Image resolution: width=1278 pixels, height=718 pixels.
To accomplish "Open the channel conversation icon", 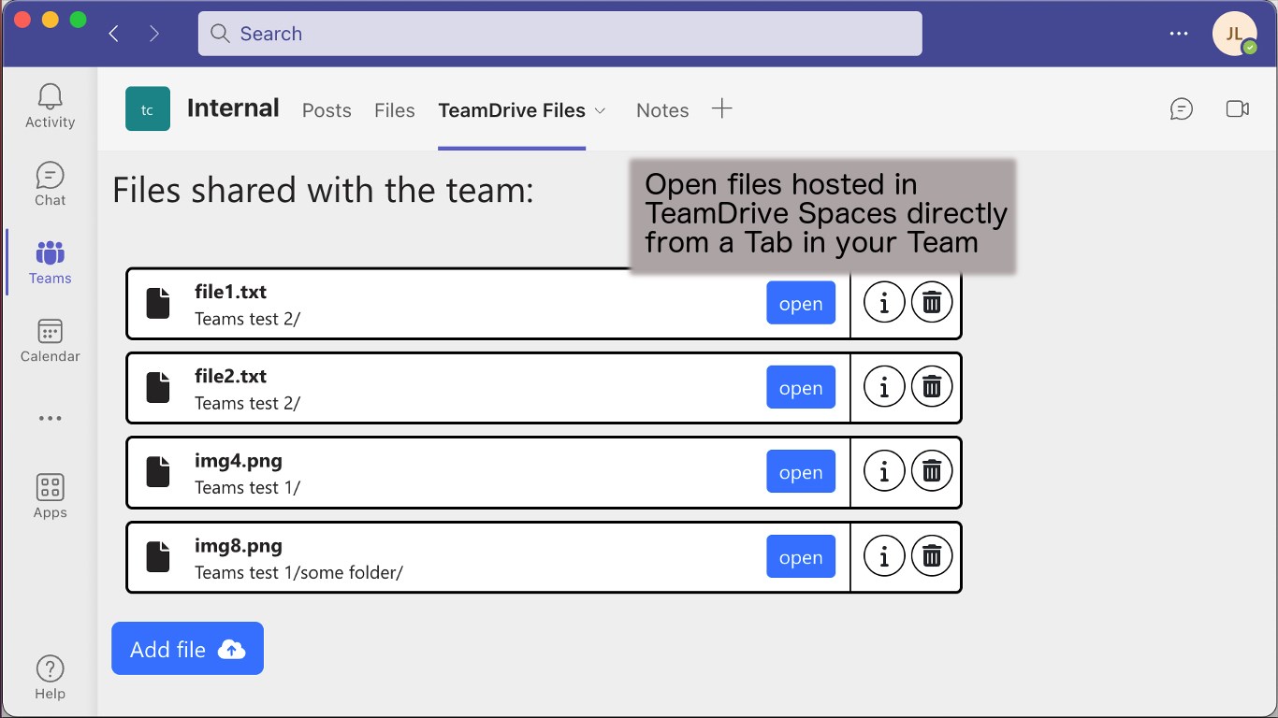I will click(1182, 109).
